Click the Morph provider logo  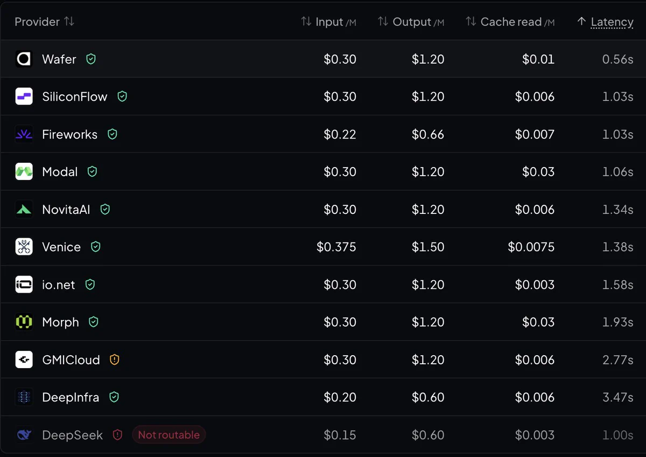click(x=24, y=322)
